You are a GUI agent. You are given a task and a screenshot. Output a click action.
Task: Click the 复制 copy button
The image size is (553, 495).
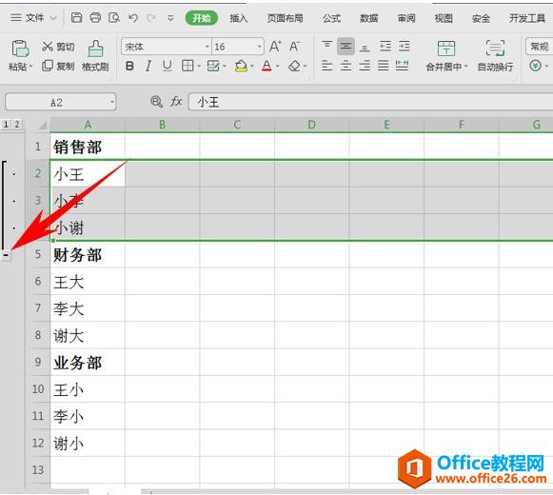[58, 66]
